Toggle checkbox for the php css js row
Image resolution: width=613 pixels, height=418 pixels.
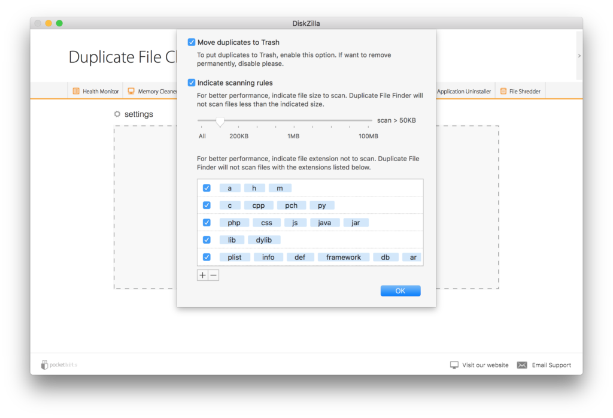pyautogui.click(x=207, y=223)
